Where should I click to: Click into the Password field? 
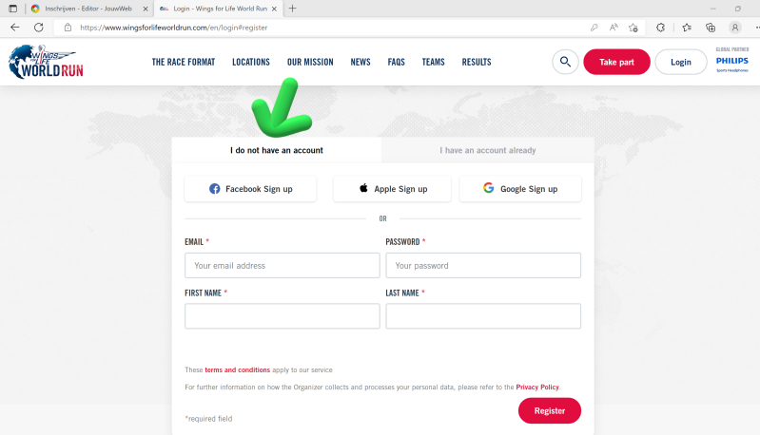click(x=482, y=266)
